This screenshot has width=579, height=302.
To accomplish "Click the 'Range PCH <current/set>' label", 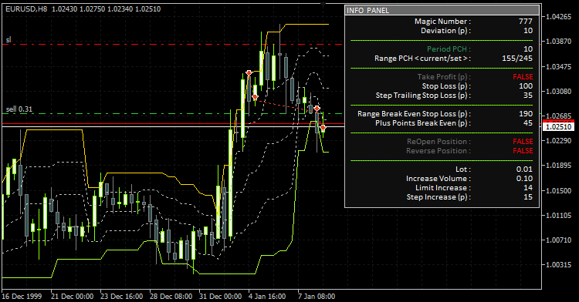I will tap(422, 59).
